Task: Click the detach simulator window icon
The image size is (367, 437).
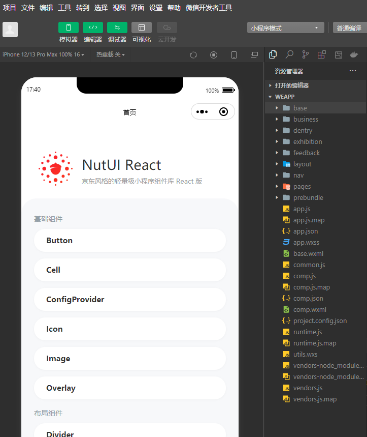Action: point(254,55)
